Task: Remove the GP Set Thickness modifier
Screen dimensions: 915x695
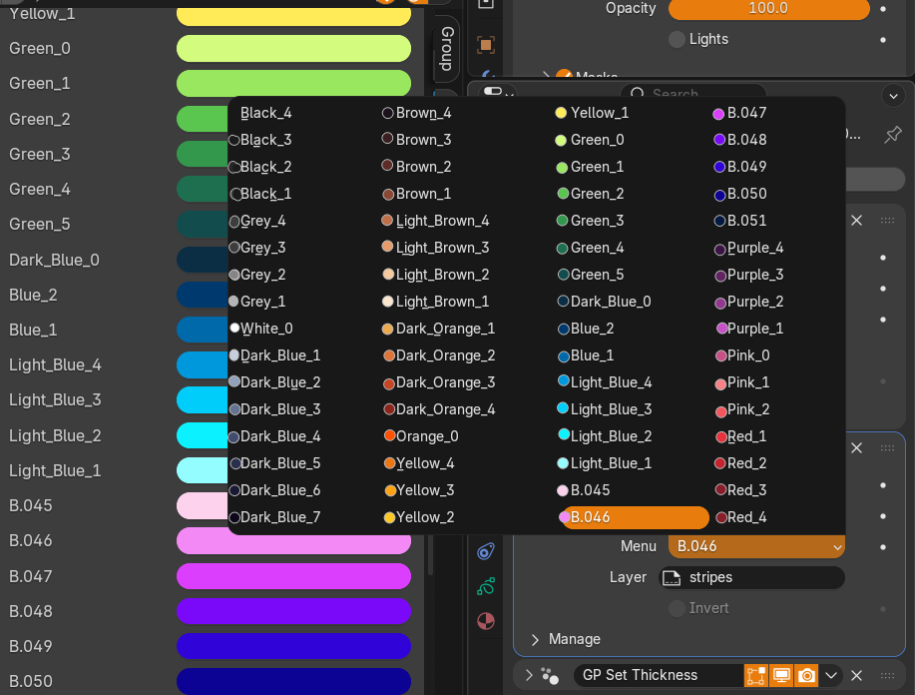Action: pos(856,676)
